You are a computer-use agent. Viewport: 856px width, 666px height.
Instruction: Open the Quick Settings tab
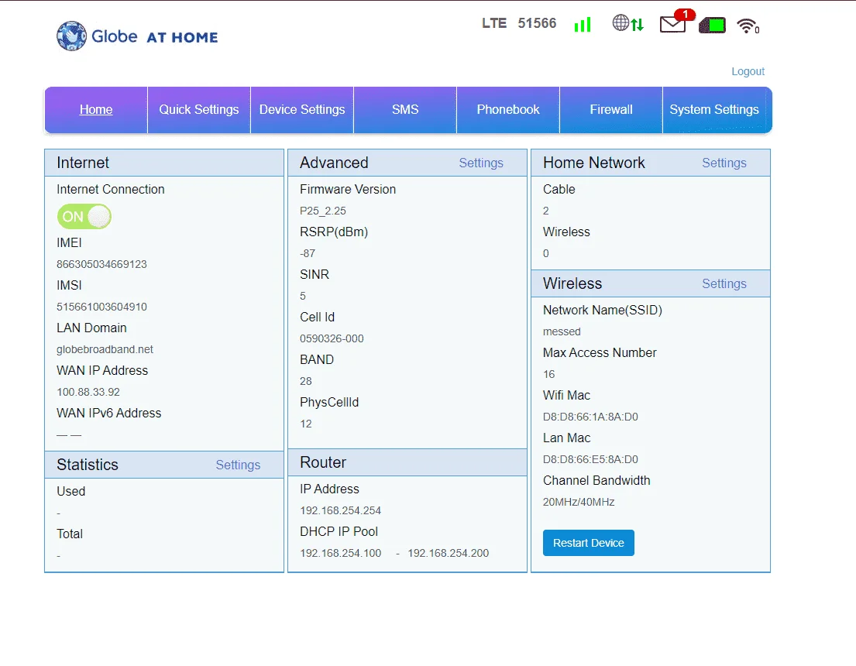tap(199, 110)
